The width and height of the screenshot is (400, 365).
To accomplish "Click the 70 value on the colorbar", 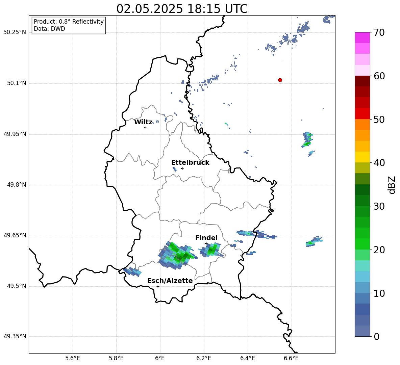I will click(x=379, y=33).
